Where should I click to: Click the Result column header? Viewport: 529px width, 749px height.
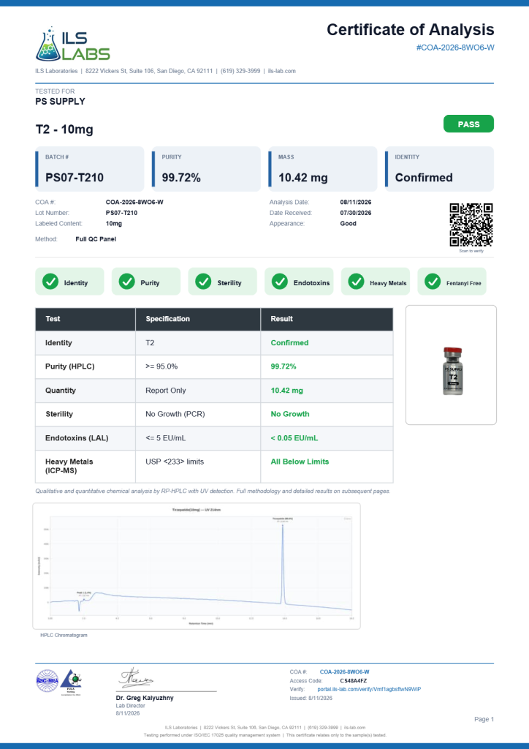(327, 319)
